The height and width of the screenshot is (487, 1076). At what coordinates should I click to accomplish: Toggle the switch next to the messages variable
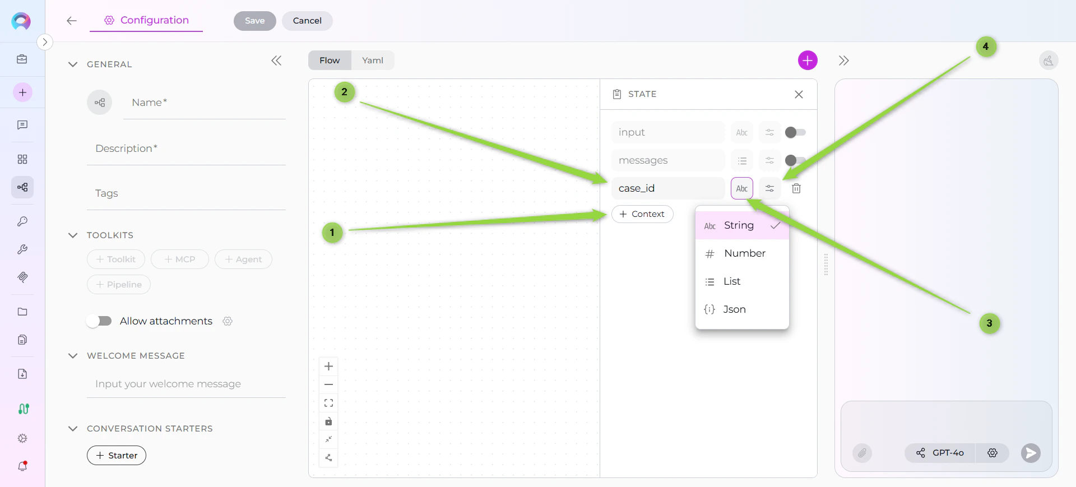[795, 160]
